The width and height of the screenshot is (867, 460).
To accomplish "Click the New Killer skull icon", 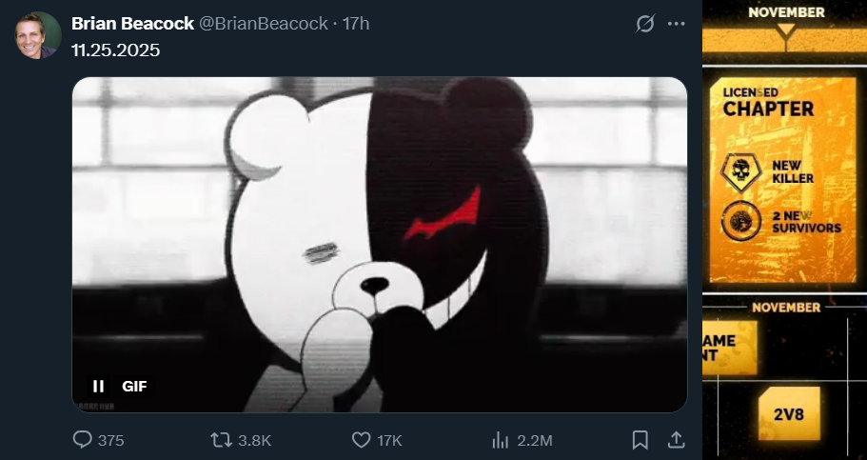I will (x=741, y=172).
